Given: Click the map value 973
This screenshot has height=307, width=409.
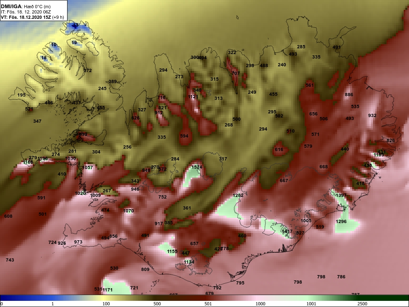Looking at the screenshot, I should (x=78, y=242).
